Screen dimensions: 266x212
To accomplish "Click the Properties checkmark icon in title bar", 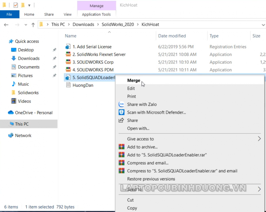I will pyautogui.click(x=16, y=5).
